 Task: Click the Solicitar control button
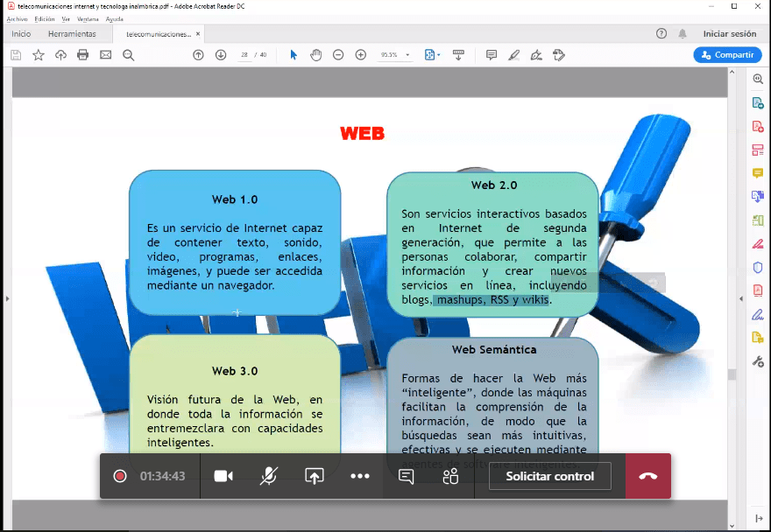(549, 476)
